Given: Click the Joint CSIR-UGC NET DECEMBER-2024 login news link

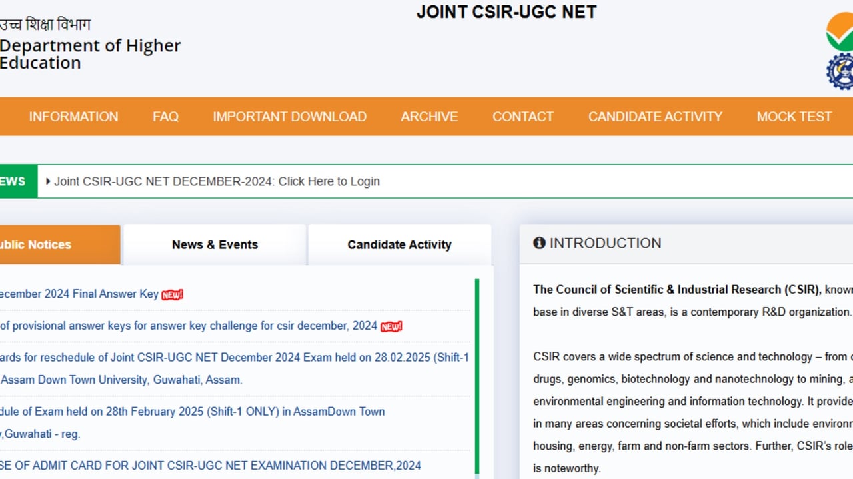Looking at the screenshot, I should click(x=217, y=181).
